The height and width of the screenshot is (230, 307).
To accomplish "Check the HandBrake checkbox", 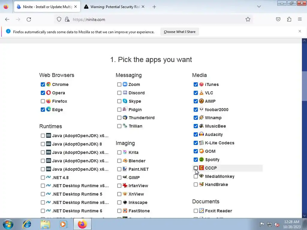I will point(195,184).
